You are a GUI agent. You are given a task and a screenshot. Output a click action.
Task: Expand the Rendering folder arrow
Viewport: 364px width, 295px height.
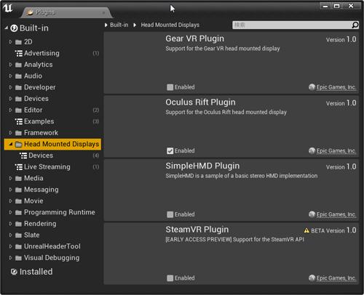click(10, 224)
